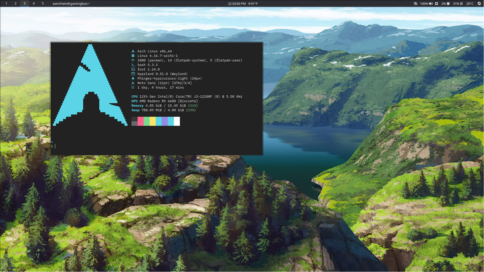Screen dimensions: 484x272
Task: Switch to workspace 4
Action: (x=34, y=4)
